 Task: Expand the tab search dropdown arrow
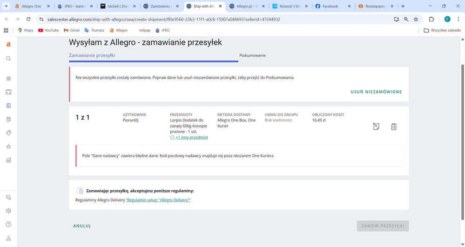tap(6, 6)
